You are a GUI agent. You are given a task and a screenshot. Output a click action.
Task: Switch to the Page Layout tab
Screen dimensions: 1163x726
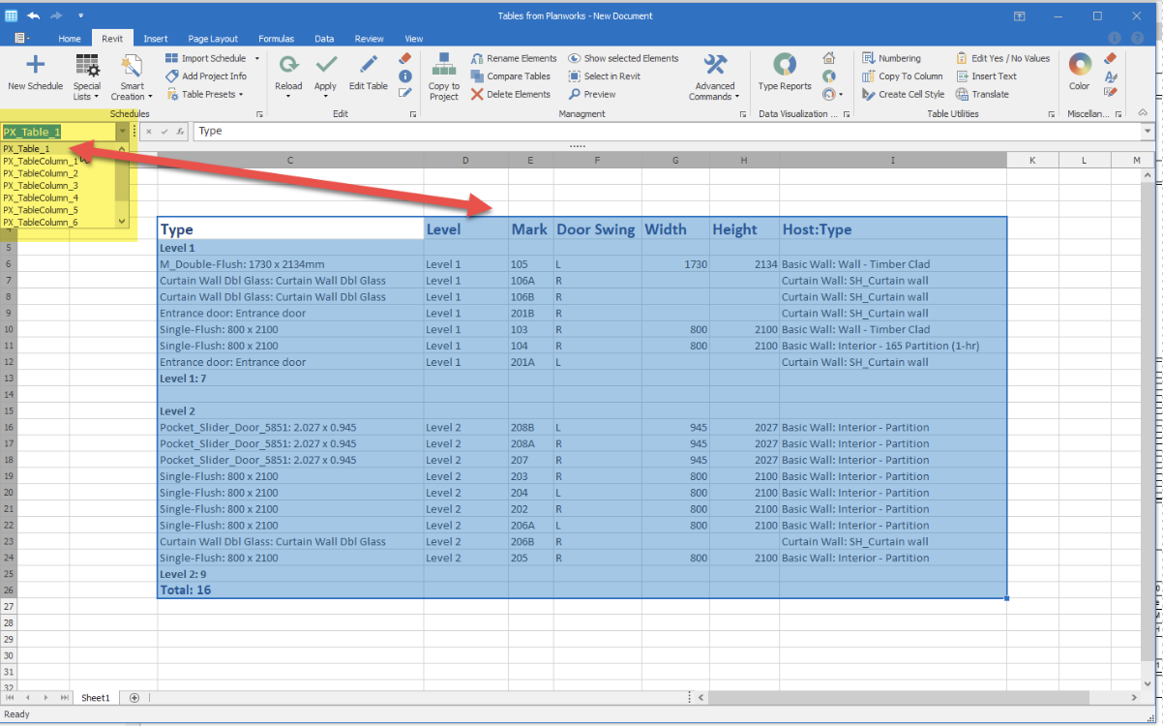(213, 39)
